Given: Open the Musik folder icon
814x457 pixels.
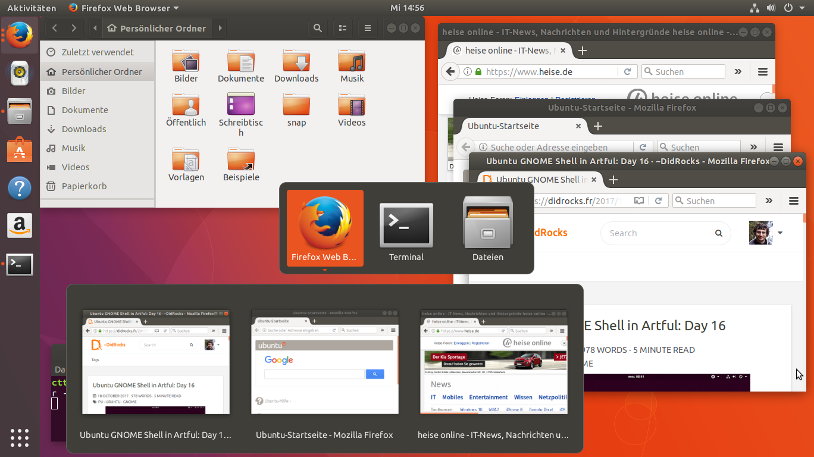Looking at the screenshot, I should coord(352,61).
